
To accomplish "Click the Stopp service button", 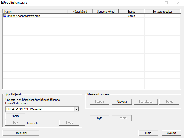I will coord(69,123).
